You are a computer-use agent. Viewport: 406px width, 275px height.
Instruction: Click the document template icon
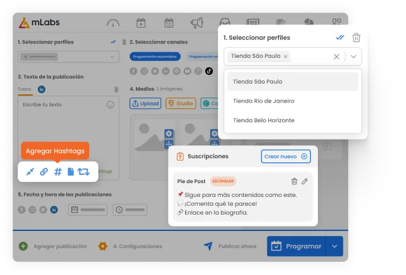click(70, 171)
